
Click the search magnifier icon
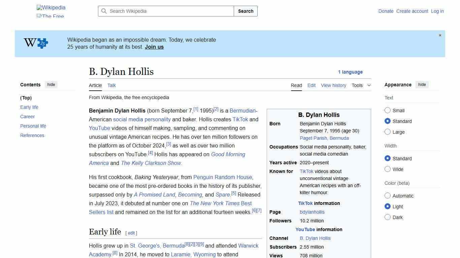pyautogui.click(x=104, y=11)
